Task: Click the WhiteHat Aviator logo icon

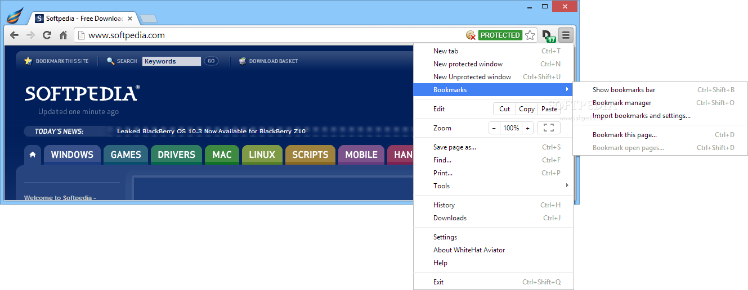Action: pyautogui.click(x=15, y=15)
